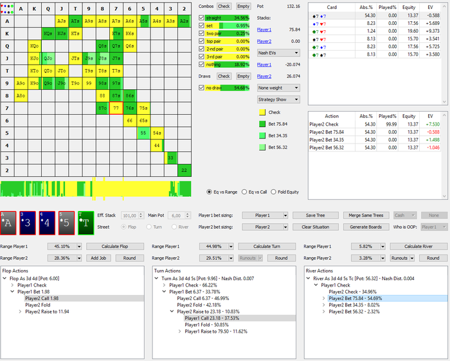Viewport: 450px width, 361px height.
Task: Expand Player2 Bet 34.35 river node
Action: tap(324, 305)
